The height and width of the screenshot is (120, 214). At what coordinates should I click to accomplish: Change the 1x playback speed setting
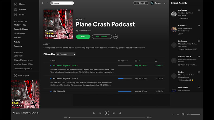point(173,114)
